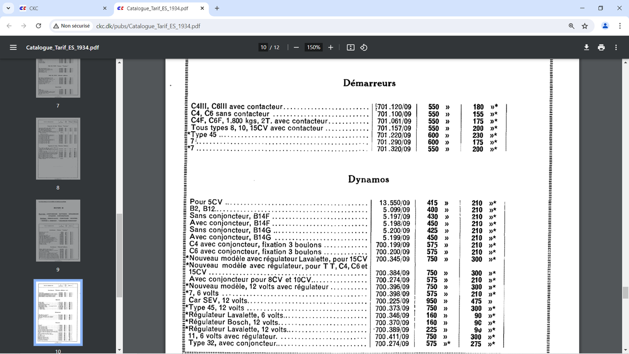Rotate the PDF counterclockwise
This screenshot has height=354, width=629.
point(364,47)
